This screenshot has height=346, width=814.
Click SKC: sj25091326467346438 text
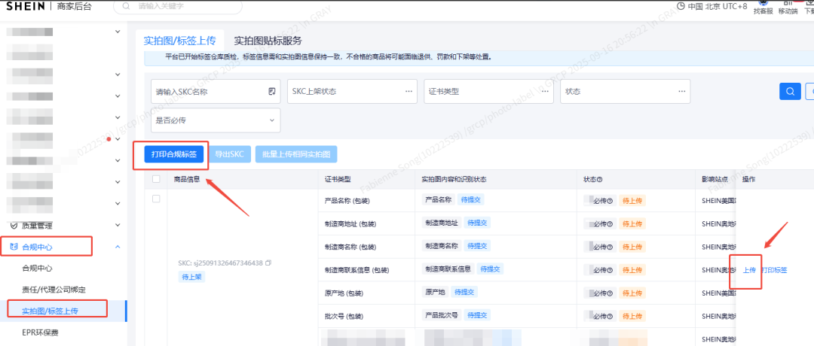[x=221, y=263]
